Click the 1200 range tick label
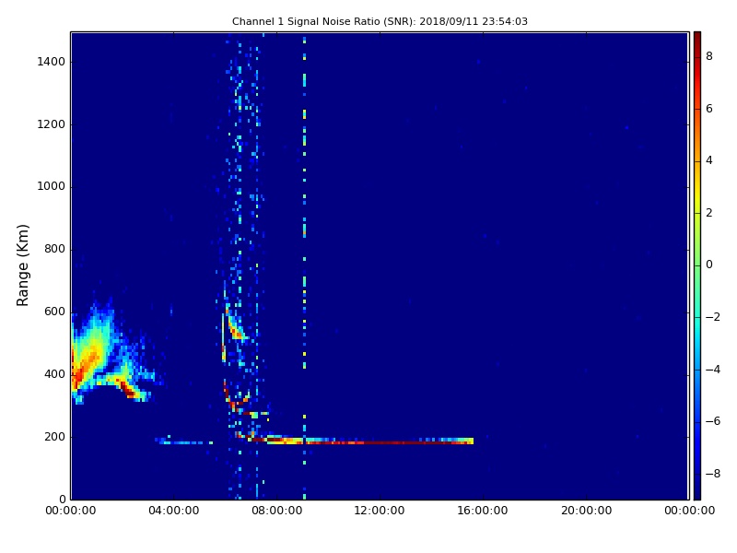Screen dimensions: 737x553 (51, 124)
